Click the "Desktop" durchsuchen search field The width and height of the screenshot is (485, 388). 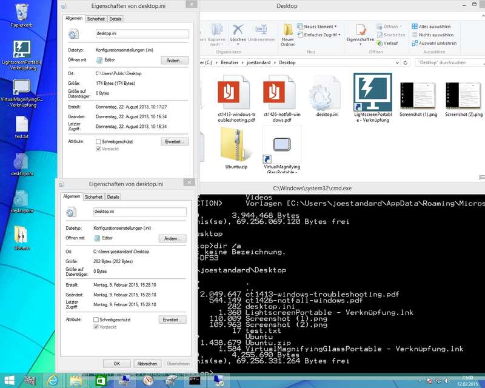(446, 62)
